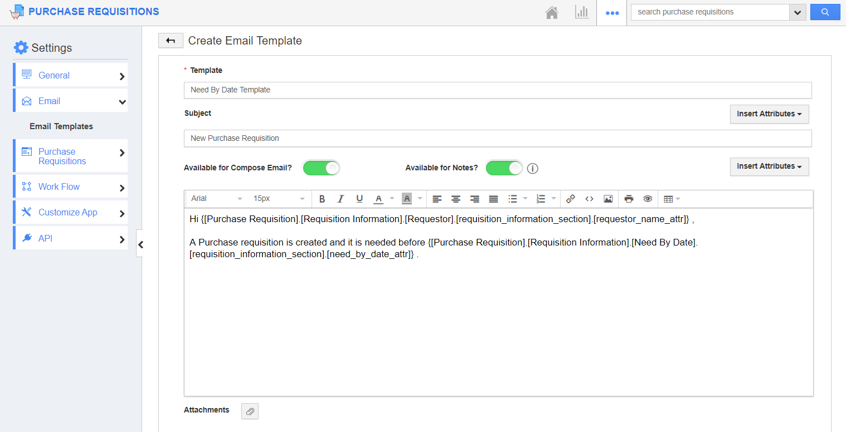This screenshot has width=846, height=432.
Task: Switch editor to code view
Action: click(x=589, y=199)
